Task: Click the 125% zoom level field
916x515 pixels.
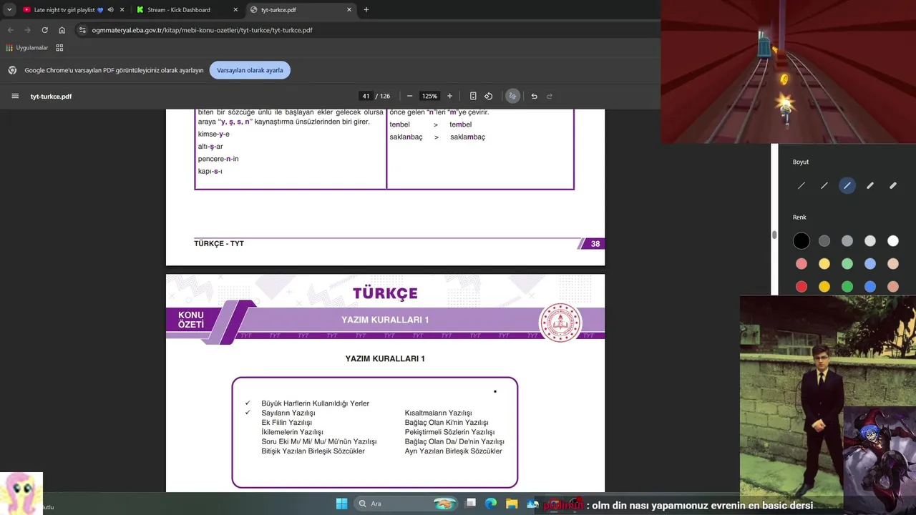Action: tap(429, 96)
